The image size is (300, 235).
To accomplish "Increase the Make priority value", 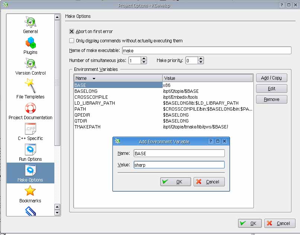I will (x=201, y=58).
